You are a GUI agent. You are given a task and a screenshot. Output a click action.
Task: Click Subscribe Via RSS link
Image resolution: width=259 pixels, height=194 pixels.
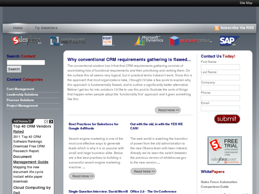pos(237,28)
